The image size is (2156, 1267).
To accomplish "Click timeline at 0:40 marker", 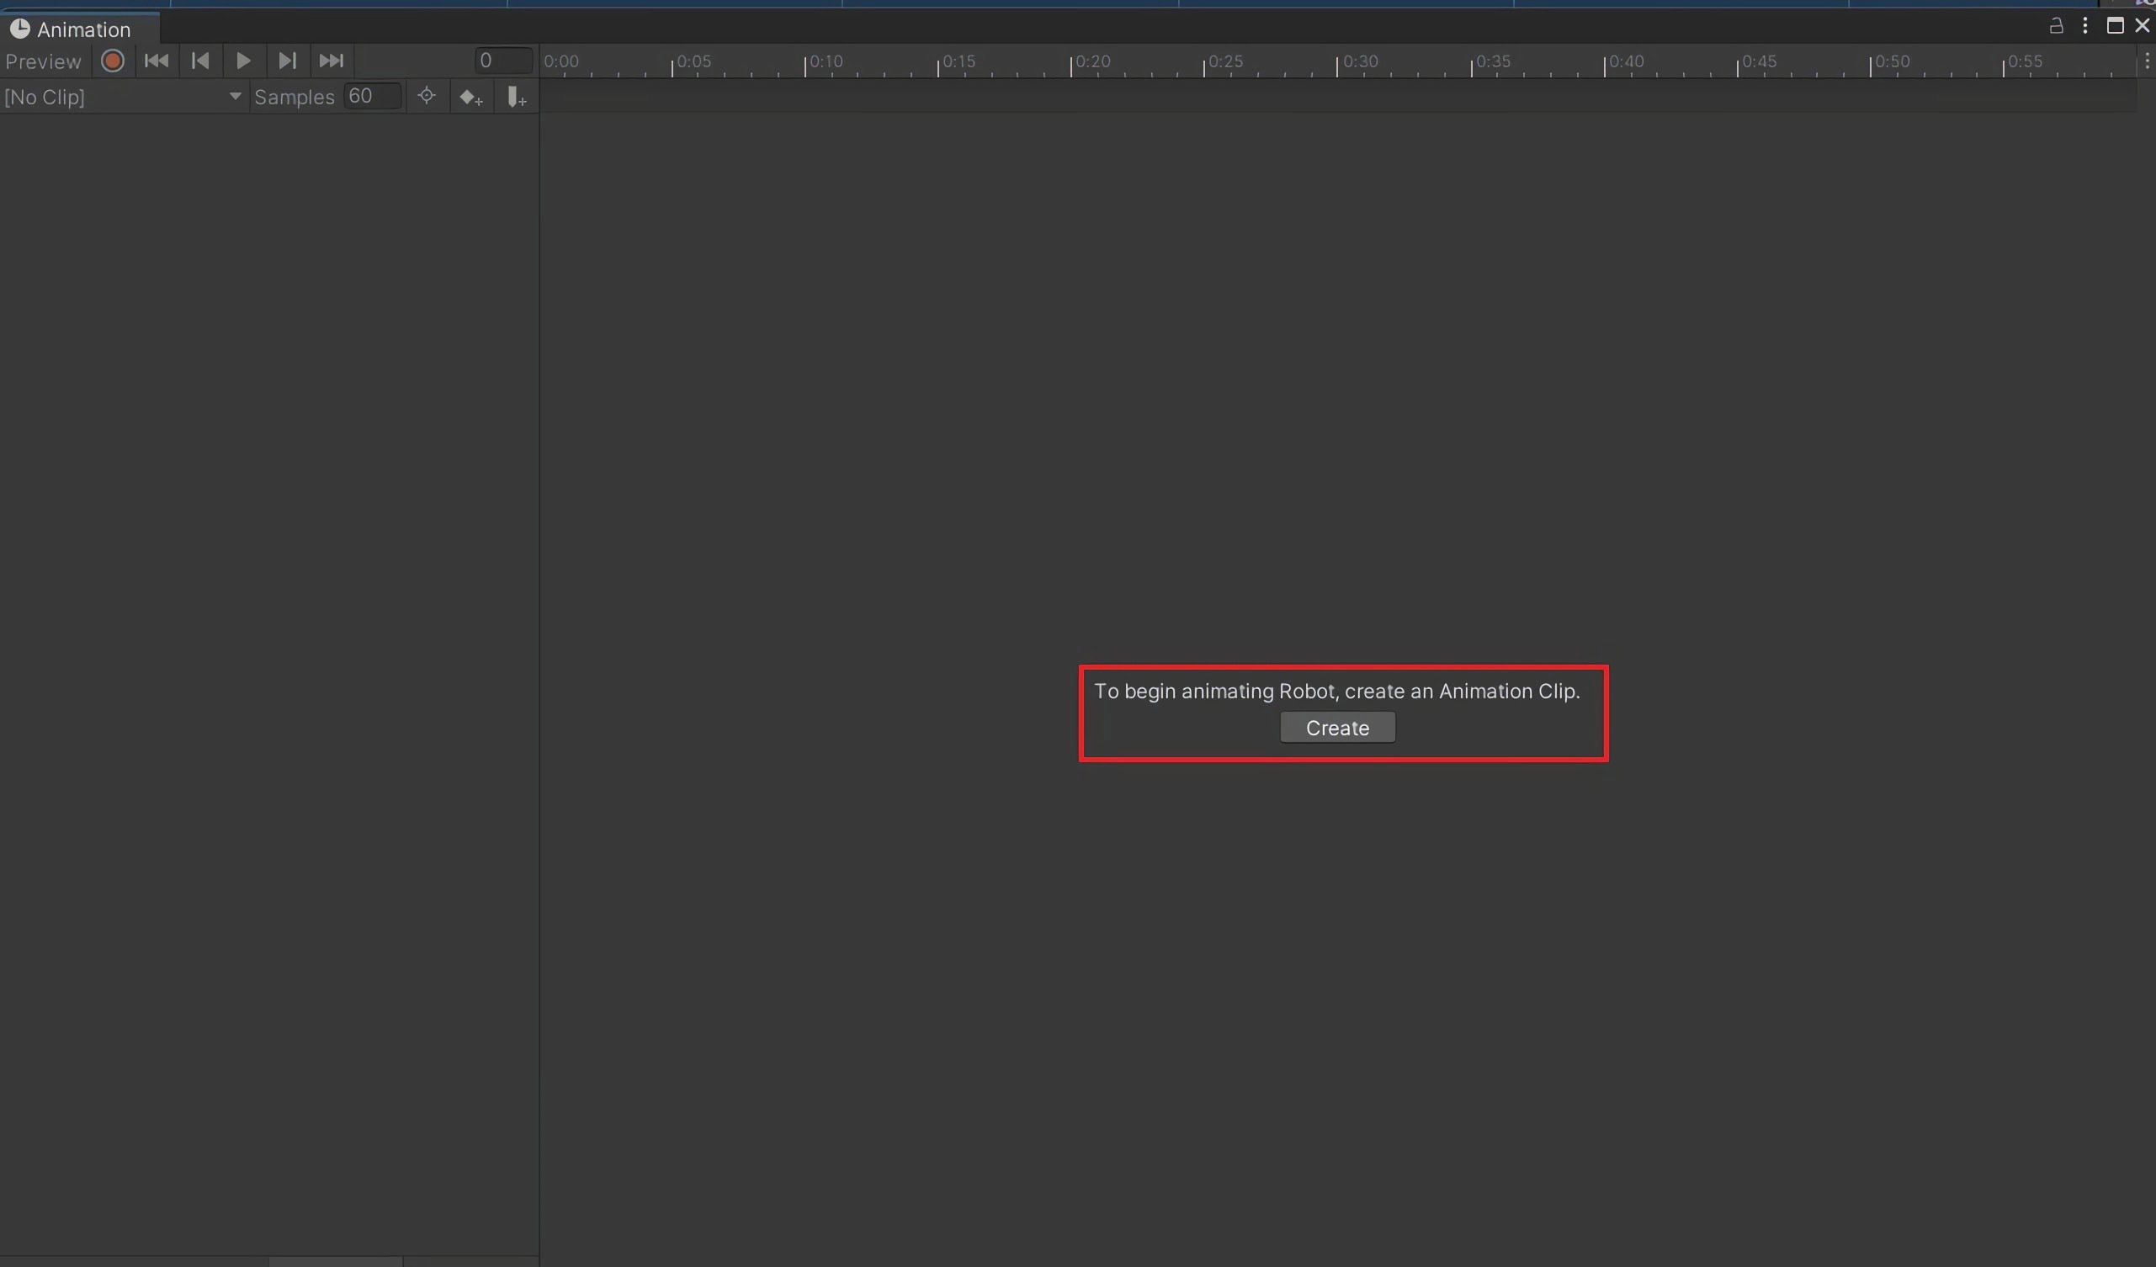I will click(x=1627, y=61).
